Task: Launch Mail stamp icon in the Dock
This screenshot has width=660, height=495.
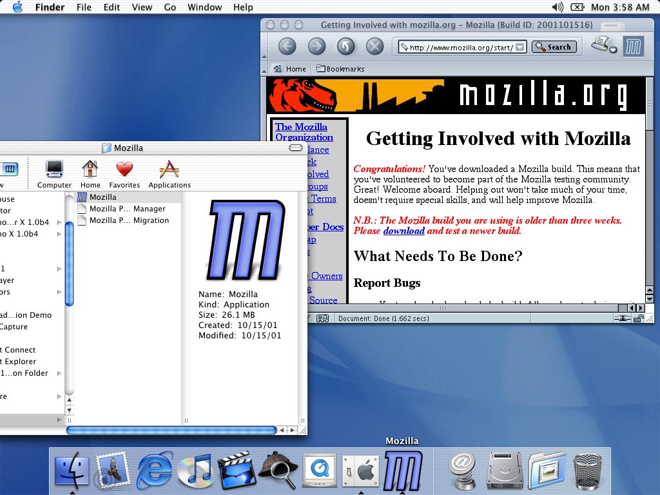Action: point(112,471)
